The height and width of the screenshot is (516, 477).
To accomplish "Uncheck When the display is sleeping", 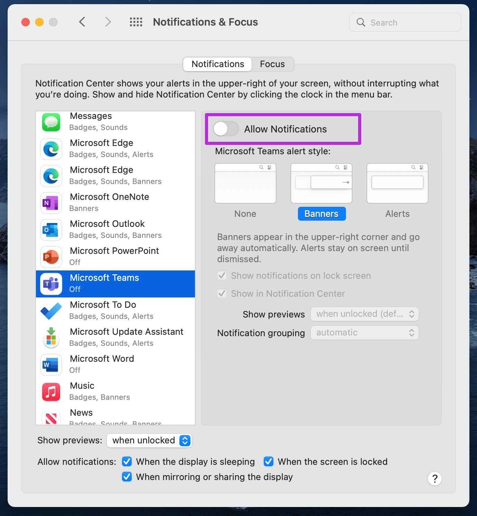I will coord(127,461).
